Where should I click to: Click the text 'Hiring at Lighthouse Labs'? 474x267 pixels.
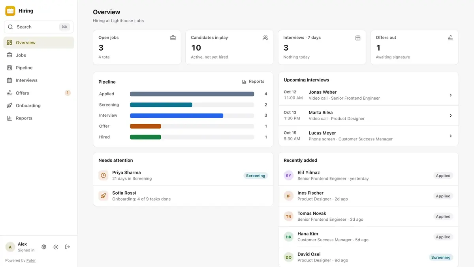pyautogui.click(x=118, y=21)
